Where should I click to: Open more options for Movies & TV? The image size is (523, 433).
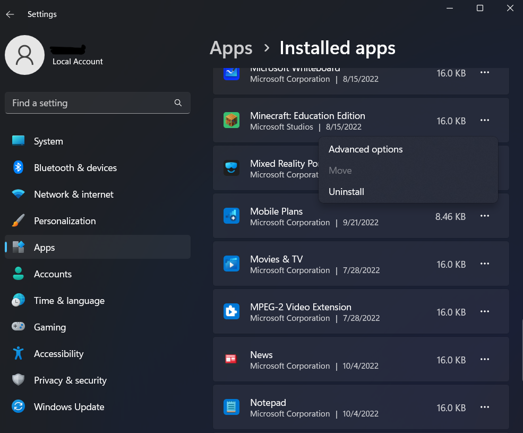(x=484, y=264)
